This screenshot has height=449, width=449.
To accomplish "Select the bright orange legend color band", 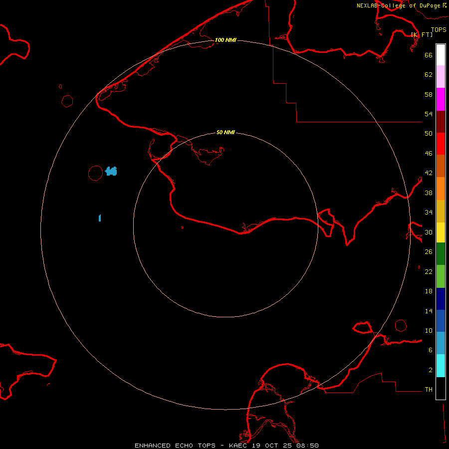I will click(441, 189).
